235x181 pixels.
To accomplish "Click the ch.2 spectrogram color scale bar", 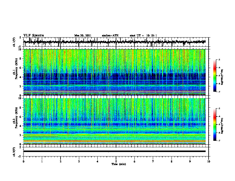I will [215, 125].
